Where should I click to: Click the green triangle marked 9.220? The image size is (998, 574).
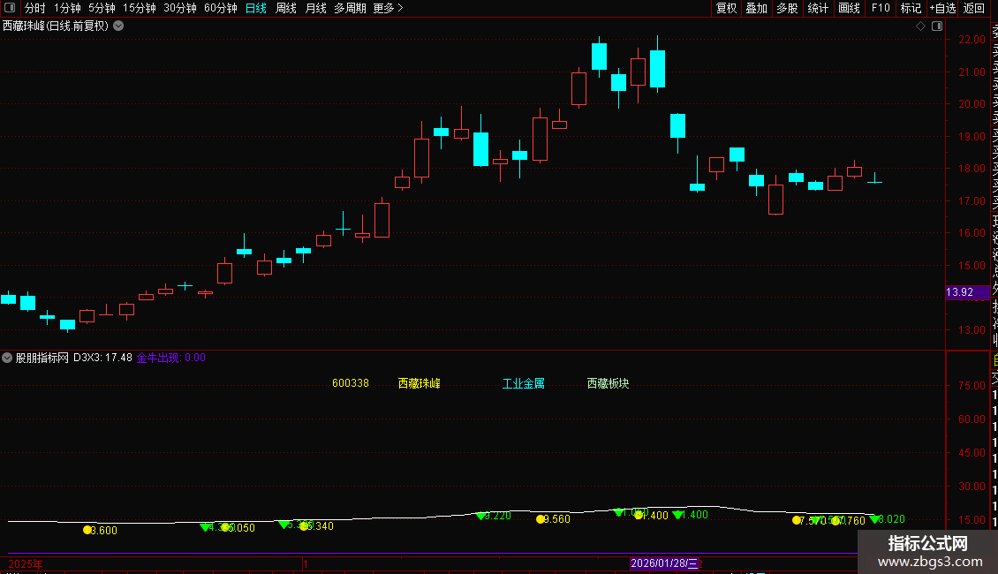[480, 516]
